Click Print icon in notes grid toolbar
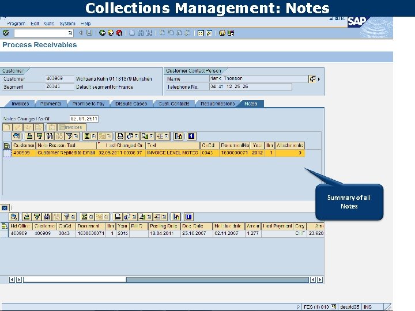The width and height of the screenshot is (415, 311). 120,136
